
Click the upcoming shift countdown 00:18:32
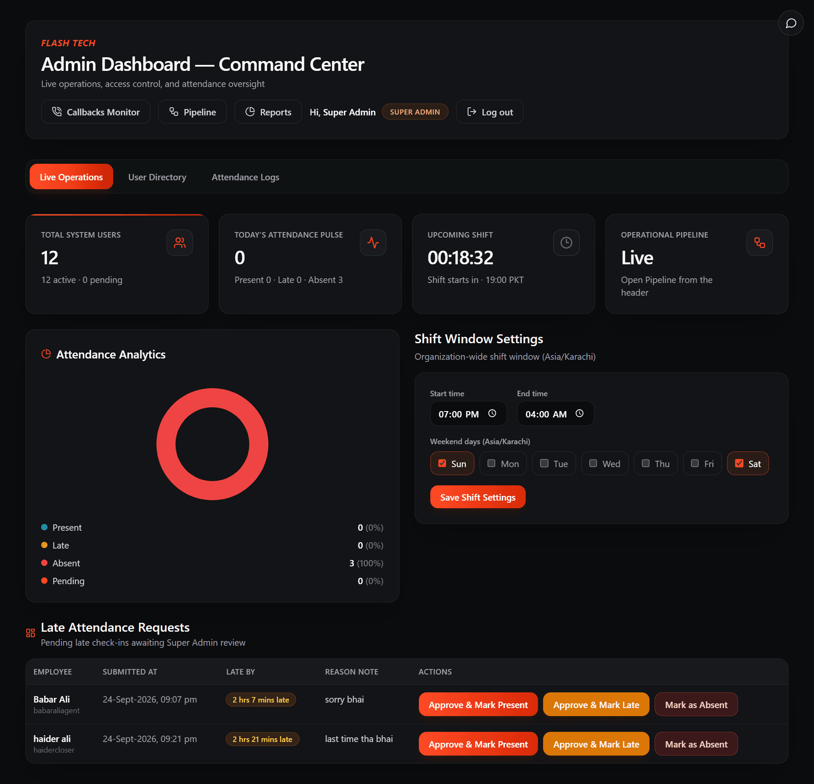[460, 258]
